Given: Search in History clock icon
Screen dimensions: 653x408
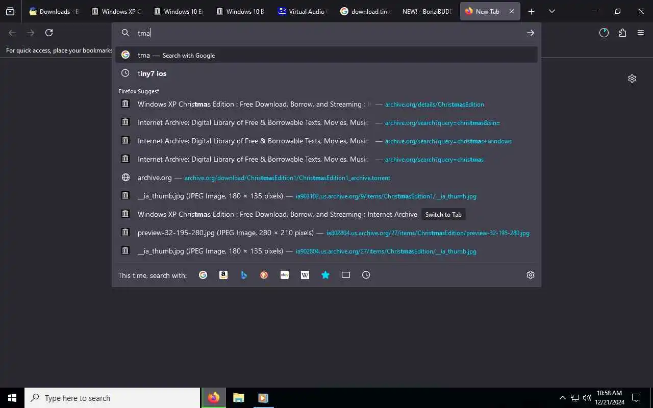Looking at the screenshot, I should point(366,275).
